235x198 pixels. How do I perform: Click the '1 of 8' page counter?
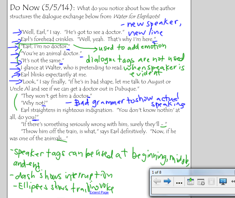tap(156, 172)
